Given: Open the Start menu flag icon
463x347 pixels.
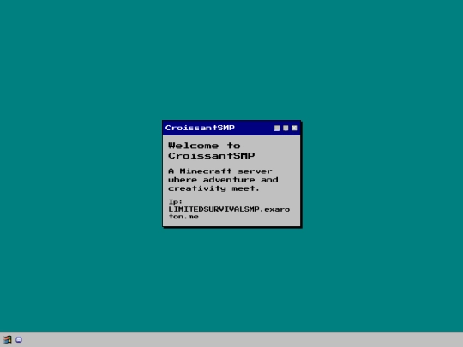Looking at the screenshot, I should click(8, 339).
